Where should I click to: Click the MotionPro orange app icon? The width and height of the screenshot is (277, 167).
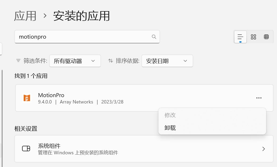pos(27,98)
